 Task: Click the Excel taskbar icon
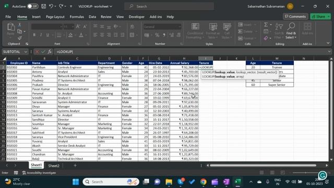coord(237,182)
